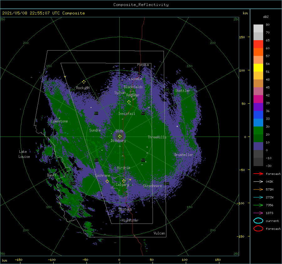Viewport: 282px width, 264px height.
Task: Click the RockyMH label
Action: (x=83, y=88)
